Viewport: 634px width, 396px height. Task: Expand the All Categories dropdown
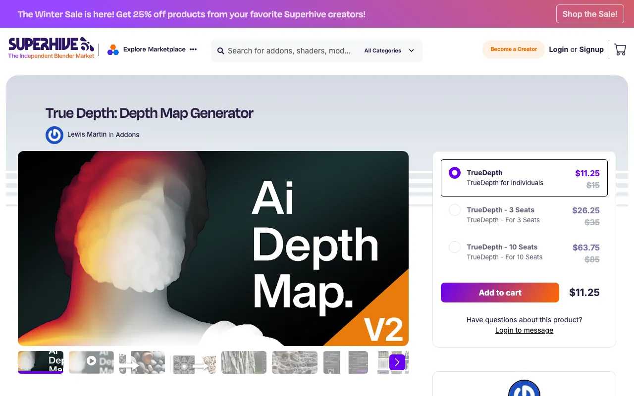pos(389,50)
